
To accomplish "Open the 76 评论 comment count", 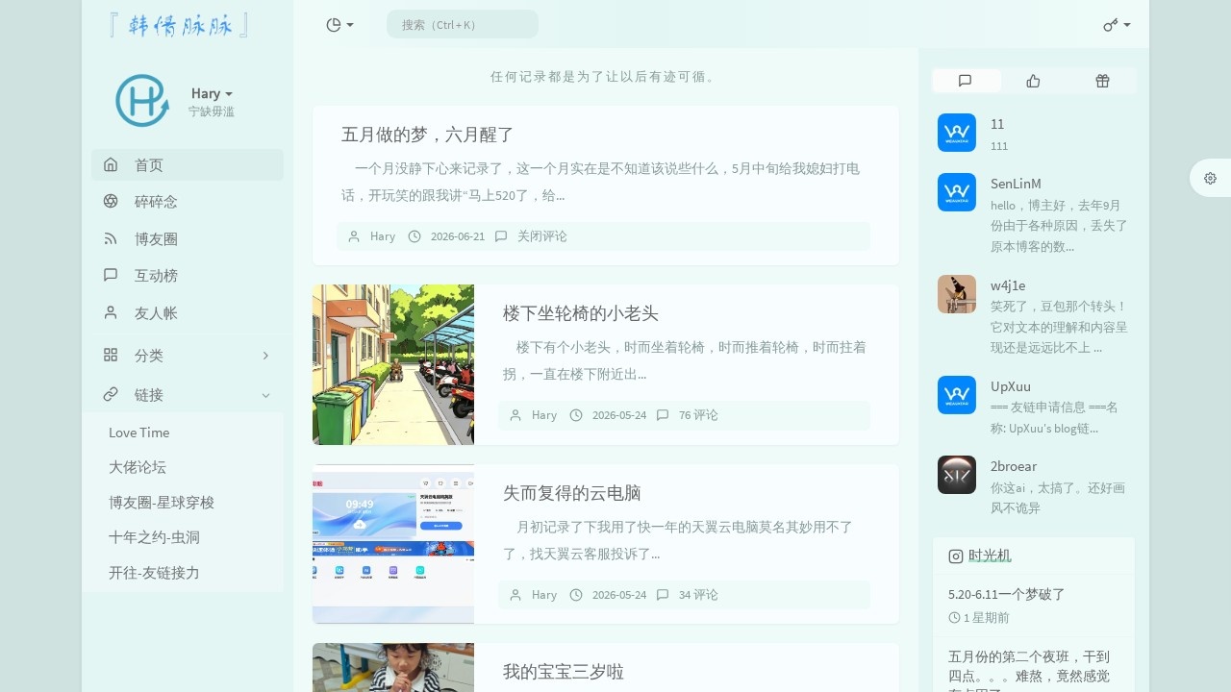I will (x=698, y=415).
